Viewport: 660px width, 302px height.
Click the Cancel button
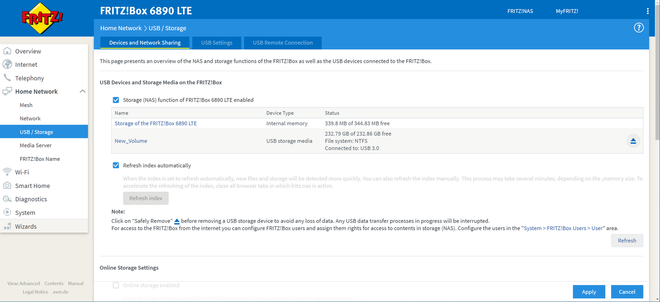pyautogui.click(x=627, y=292)
